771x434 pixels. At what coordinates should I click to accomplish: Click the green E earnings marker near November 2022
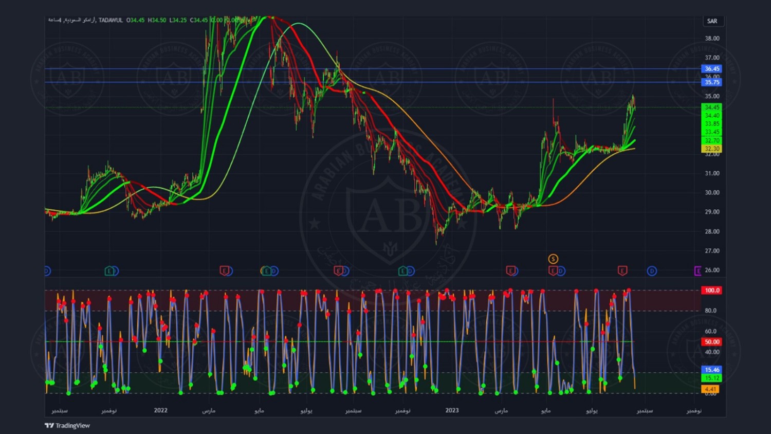403,270
